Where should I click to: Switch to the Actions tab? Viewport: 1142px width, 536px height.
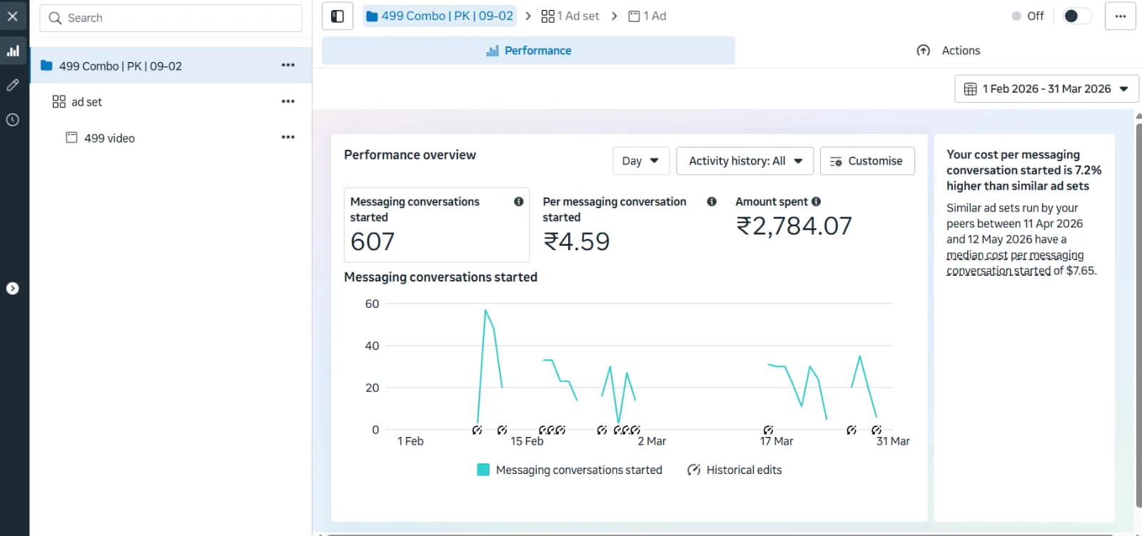point(948,51)
